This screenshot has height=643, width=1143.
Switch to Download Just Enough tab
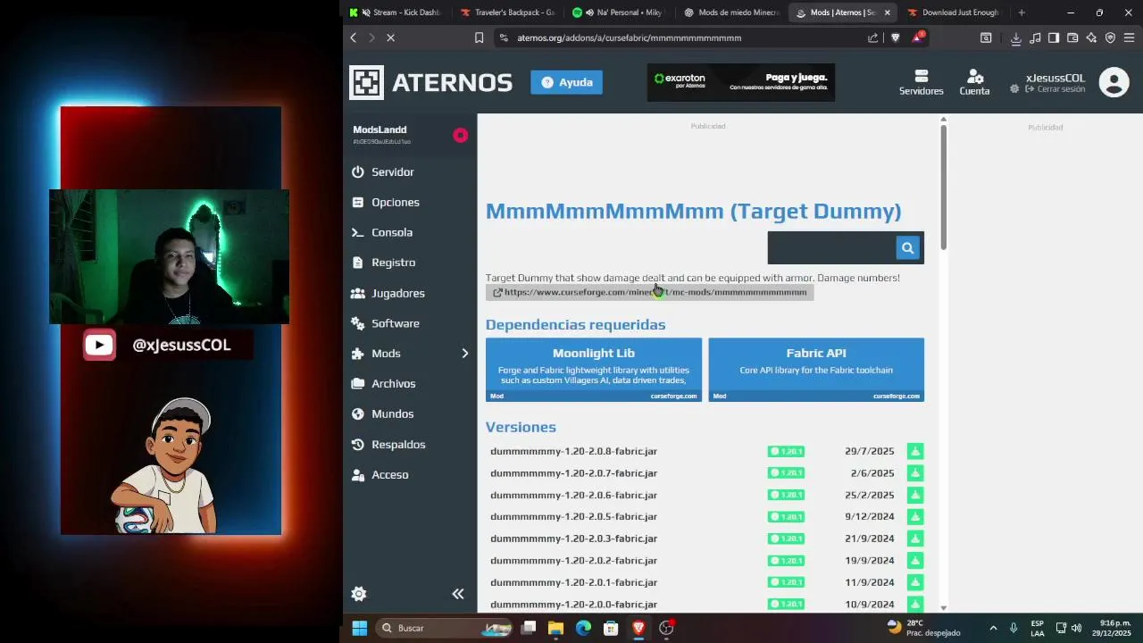pos(954,13)
